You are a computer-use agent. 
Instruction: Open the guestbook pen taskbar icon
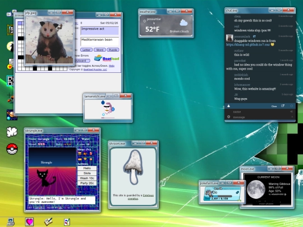[x=48, y=222]
